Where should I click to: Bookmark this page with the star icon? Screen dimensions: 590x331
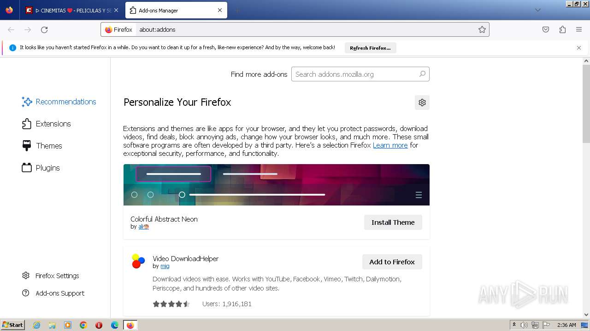pyautogui.click(x=482, y=29)
